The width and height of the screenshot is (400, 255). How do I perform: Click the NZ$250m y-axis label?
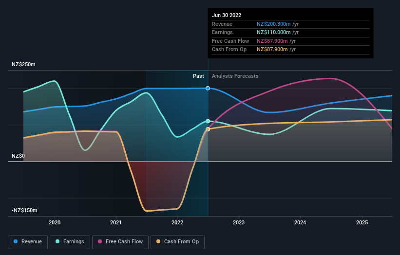pyautogui.click(x=23, y=64)
